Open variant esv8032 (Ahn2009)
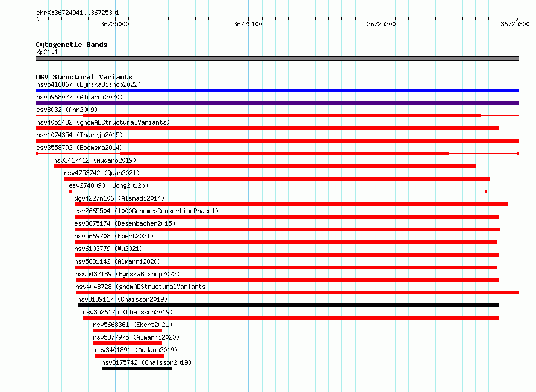The height and width of the screenshot is (392, 536). (67, 110)
